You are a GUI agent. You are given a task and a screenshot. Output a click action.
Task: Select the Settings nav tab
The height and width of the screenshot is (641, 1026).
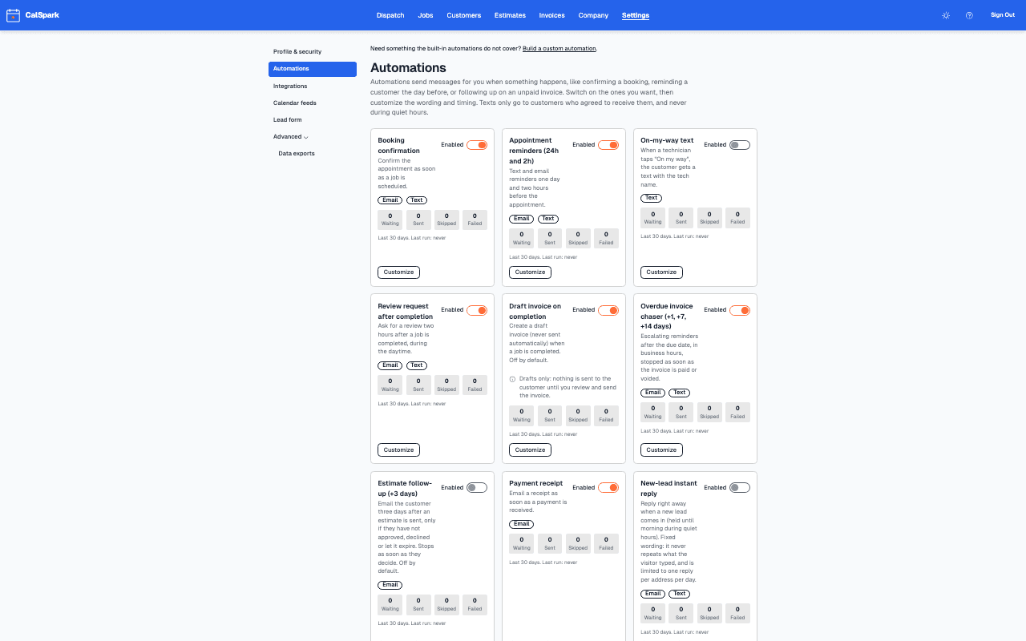[x=636, y=15]
